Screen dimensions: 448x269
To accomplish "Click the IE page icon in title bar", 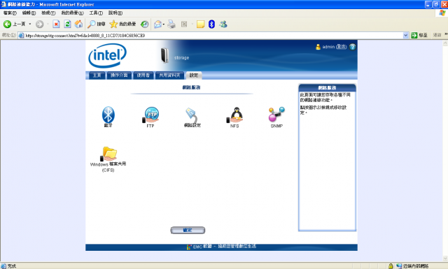I will coord(3,4).
